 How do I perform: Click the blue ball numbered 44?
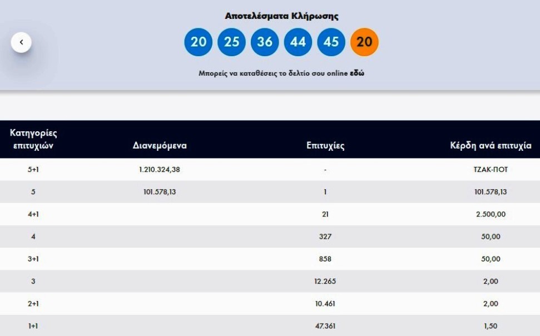[x=298, y=42]
